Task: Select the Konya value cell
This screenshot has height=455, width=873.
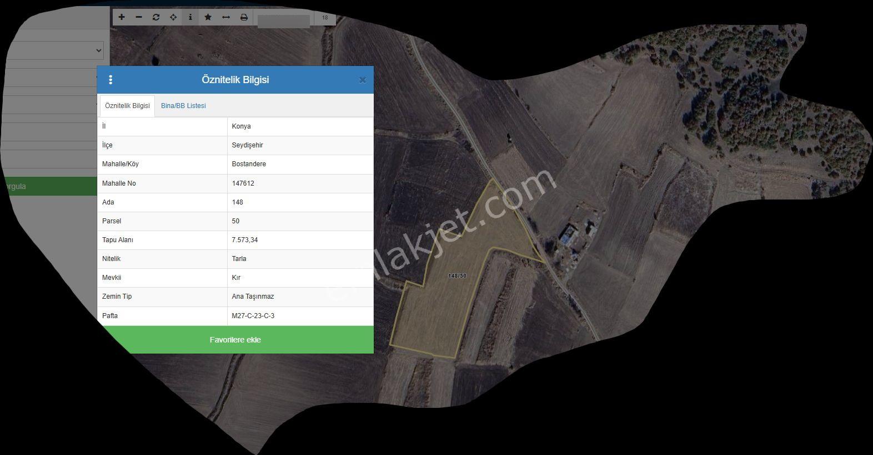Action: pyautogui.click(x=300, y=126)
